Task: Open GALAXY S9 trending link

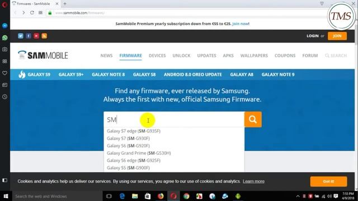Action: 39,74
